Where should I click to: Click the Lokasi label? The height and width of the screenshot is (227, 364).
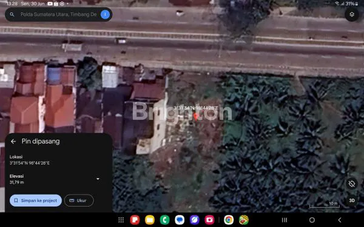16,157
